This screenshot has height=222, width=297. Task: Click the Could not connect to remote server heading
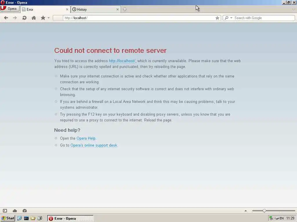click(x=110, y=51)
